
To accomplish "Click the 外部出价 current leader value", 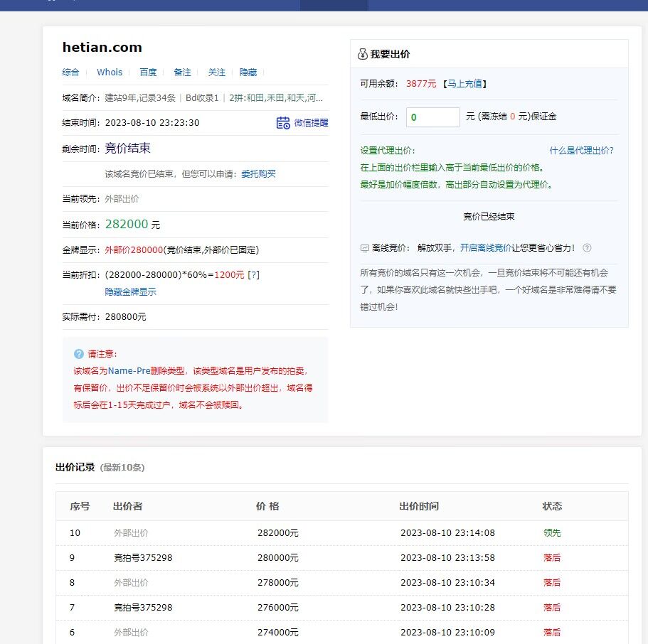I will (x=122, y=199).
